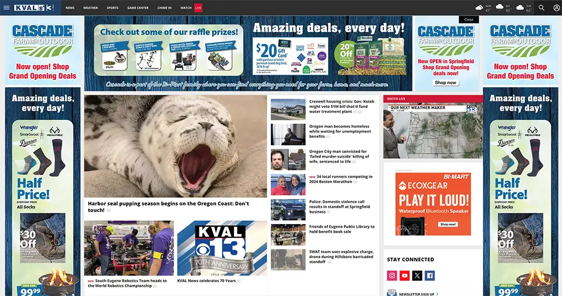Click the red LIVE badge
Image resolution: width=562 pixels, height=296 pixels.
point(198,8)
